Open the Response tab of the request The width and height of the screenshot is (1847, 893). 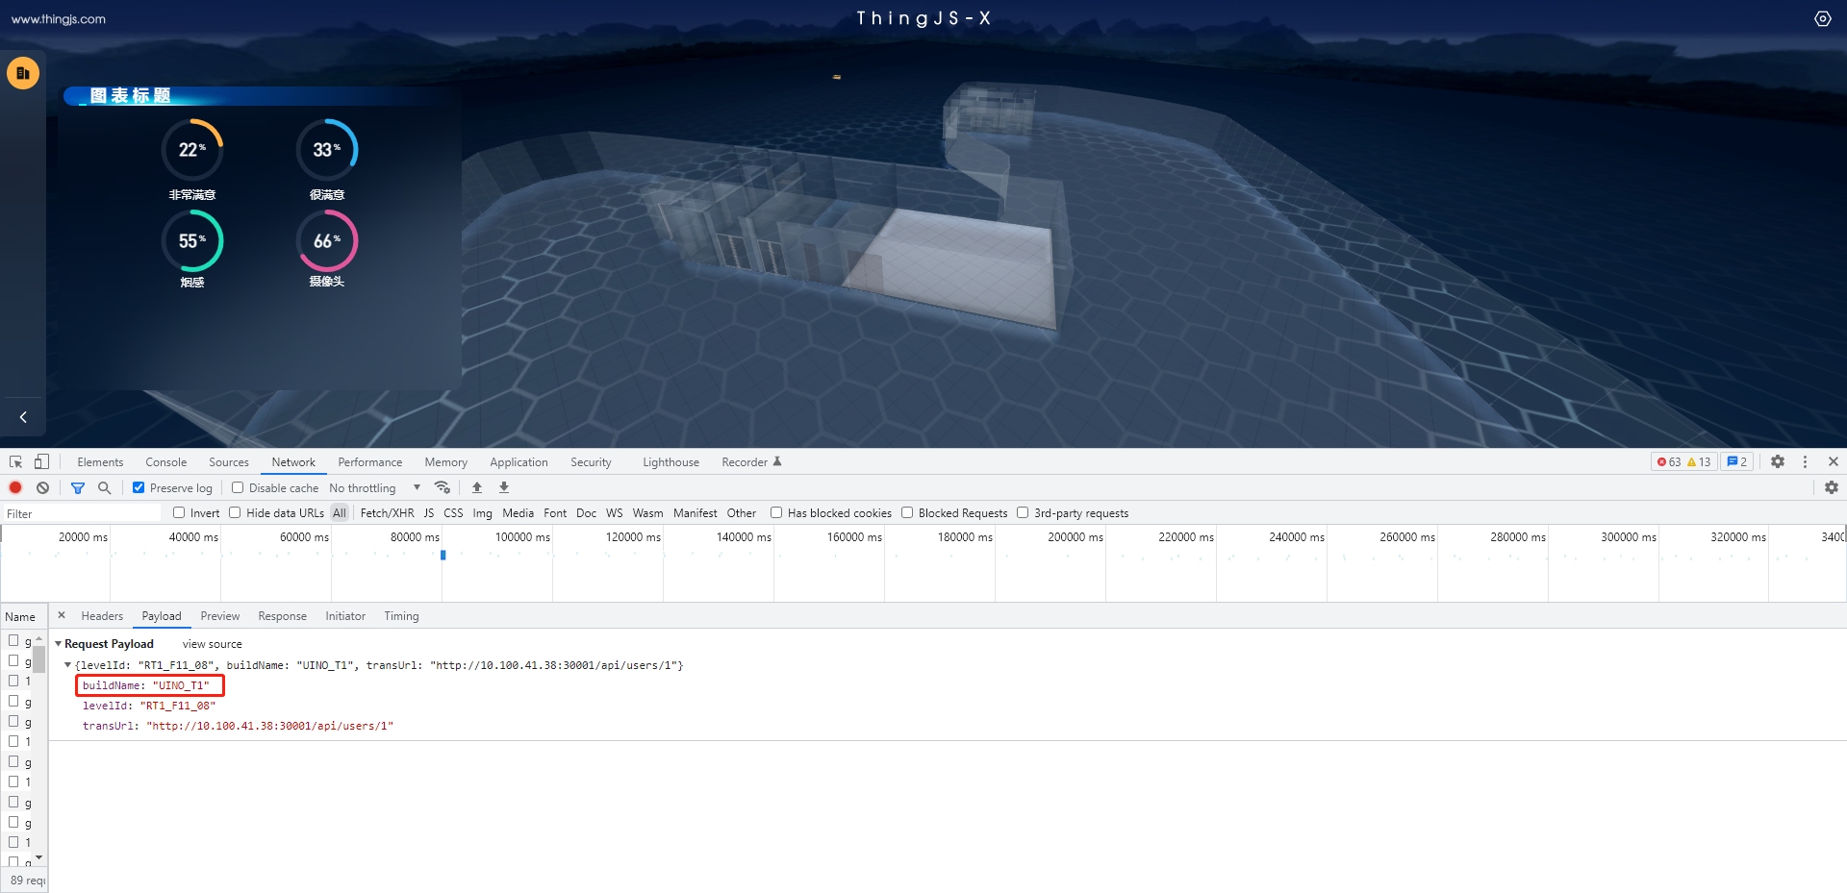282,616
